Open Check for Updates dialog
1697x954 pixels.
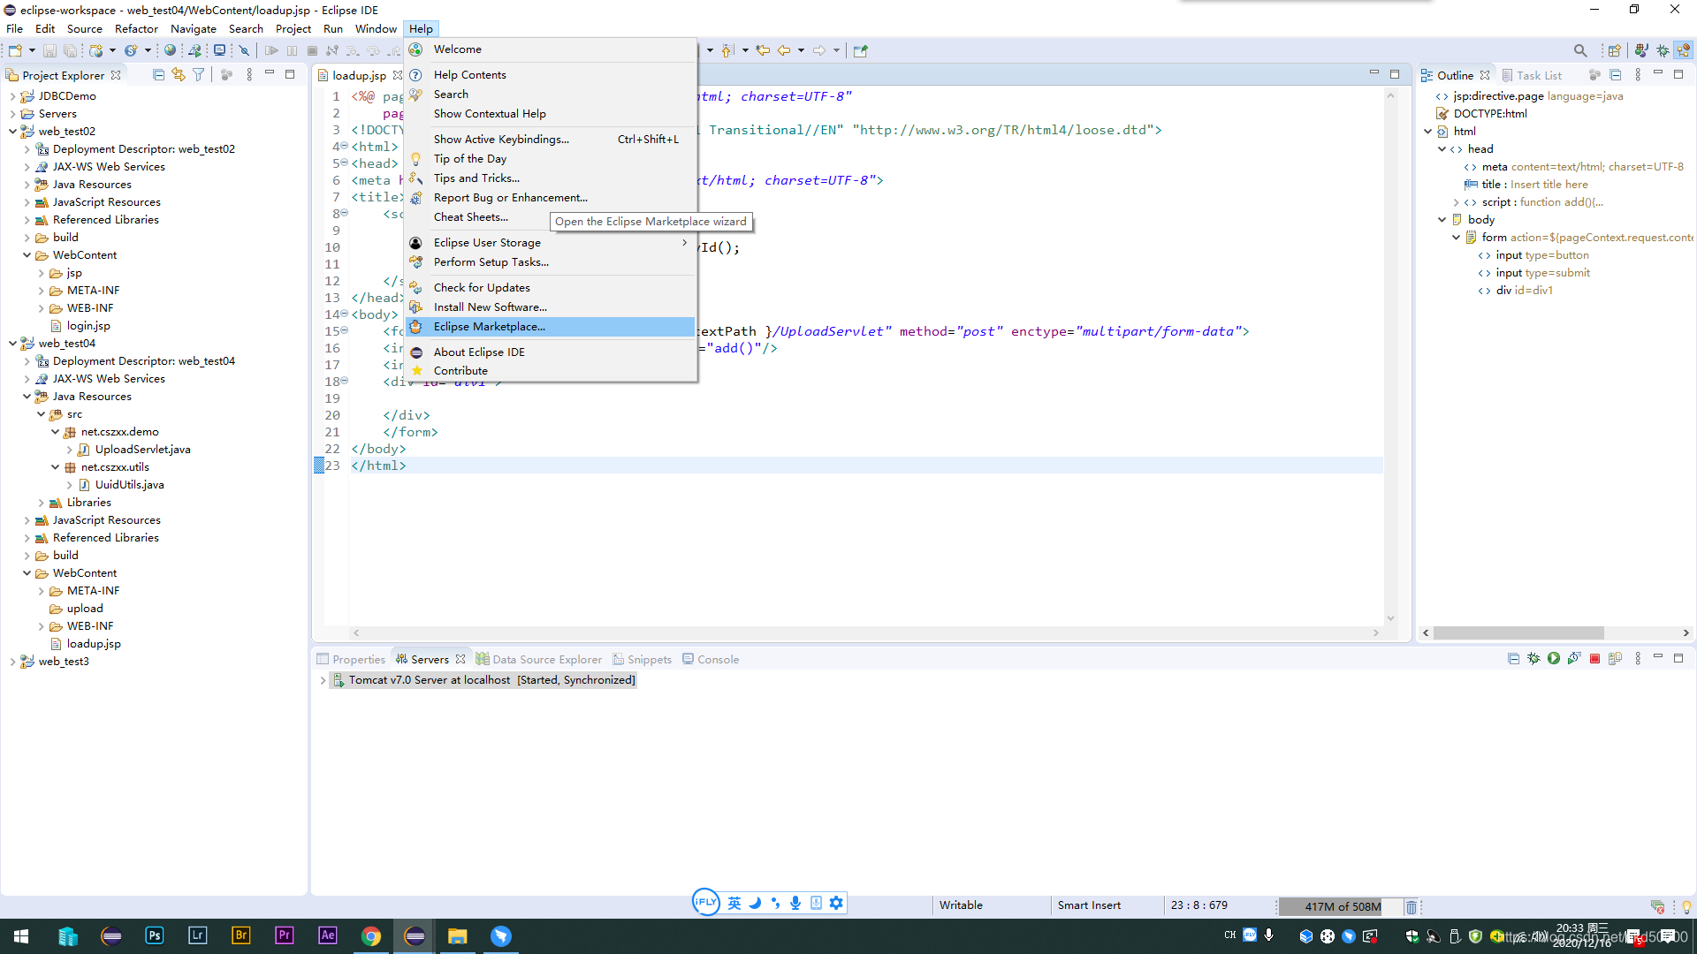[482, 286]
